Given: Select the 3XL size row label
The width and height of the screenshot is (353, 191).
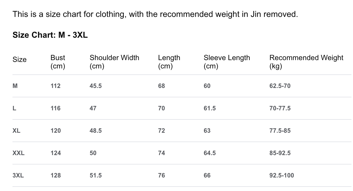Looking at the screenshot, I should tap(18, 175).
